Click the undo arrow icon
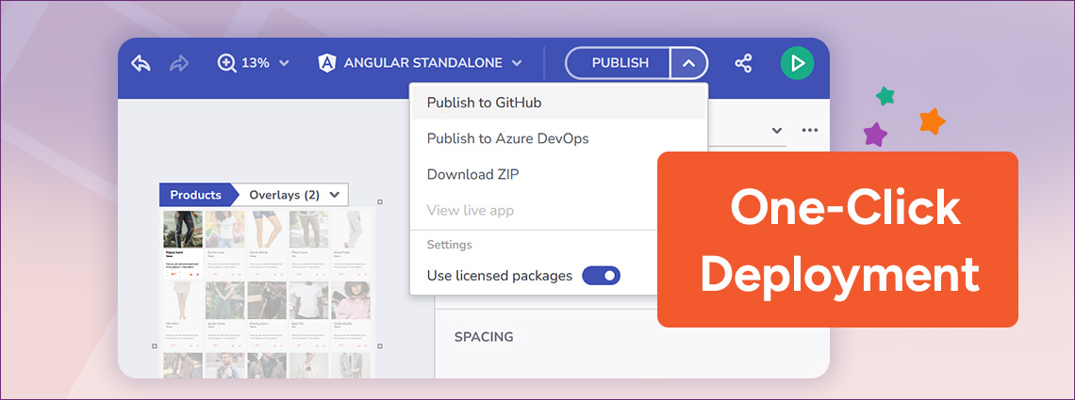The image size is (1075, 400). pyautogui.click(x=141, y=63)
